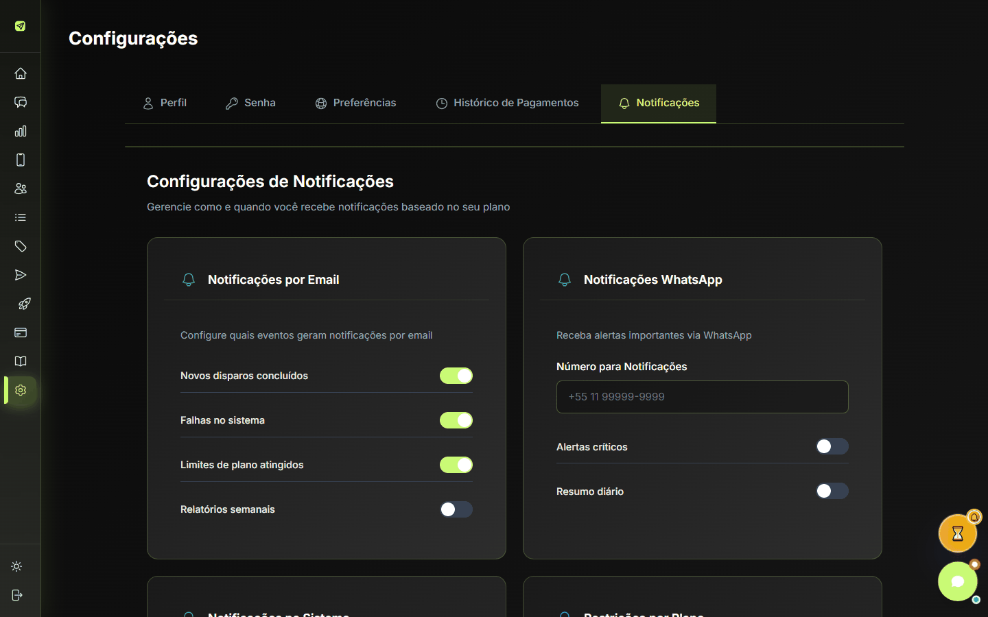
Task: Click the orange hourglass floating button
Action: (x=958, y=533)
